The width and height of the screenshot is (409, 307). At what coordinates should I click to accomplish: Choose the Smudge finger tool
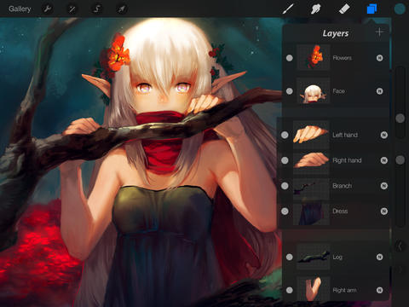click(x=316, y=9)
